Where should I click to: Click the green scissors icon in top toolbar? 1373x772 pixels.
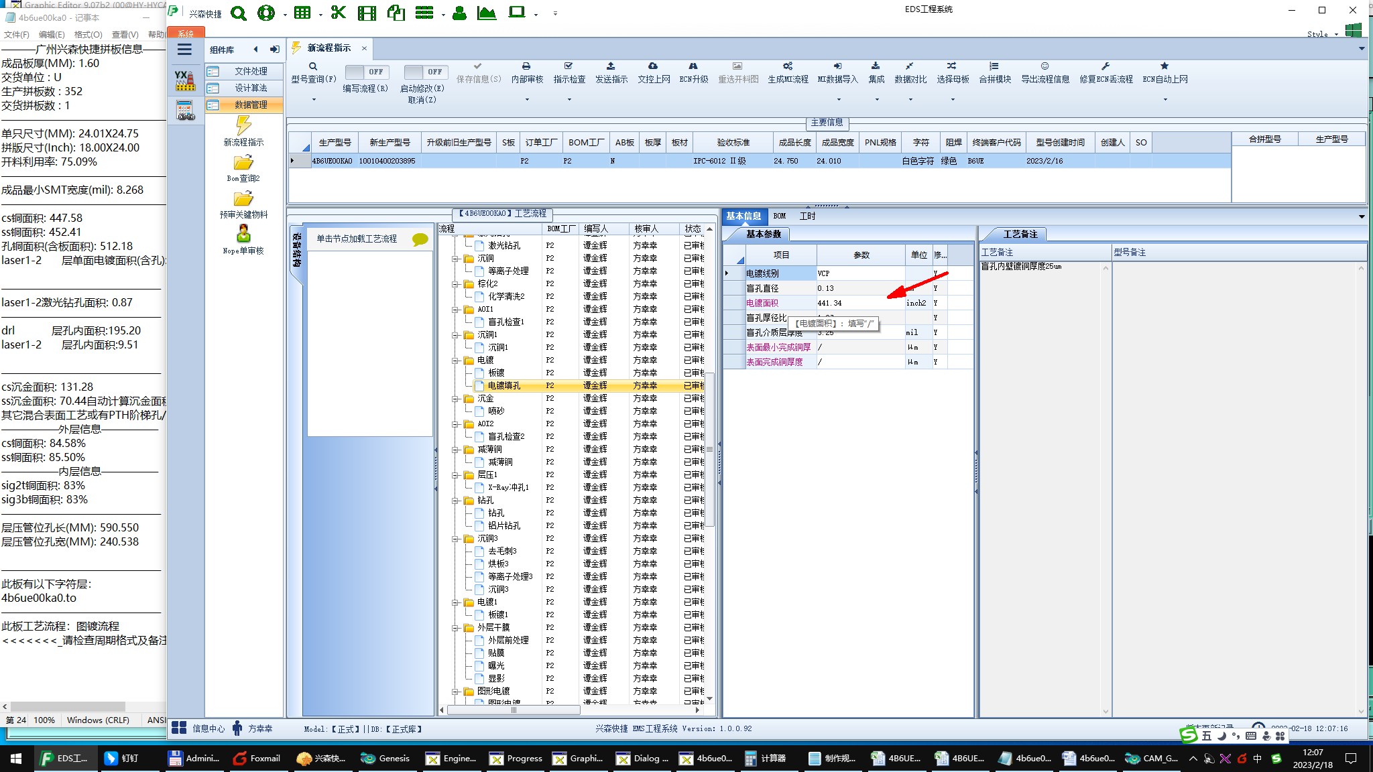pyautogui.click(x=339, y=13)
